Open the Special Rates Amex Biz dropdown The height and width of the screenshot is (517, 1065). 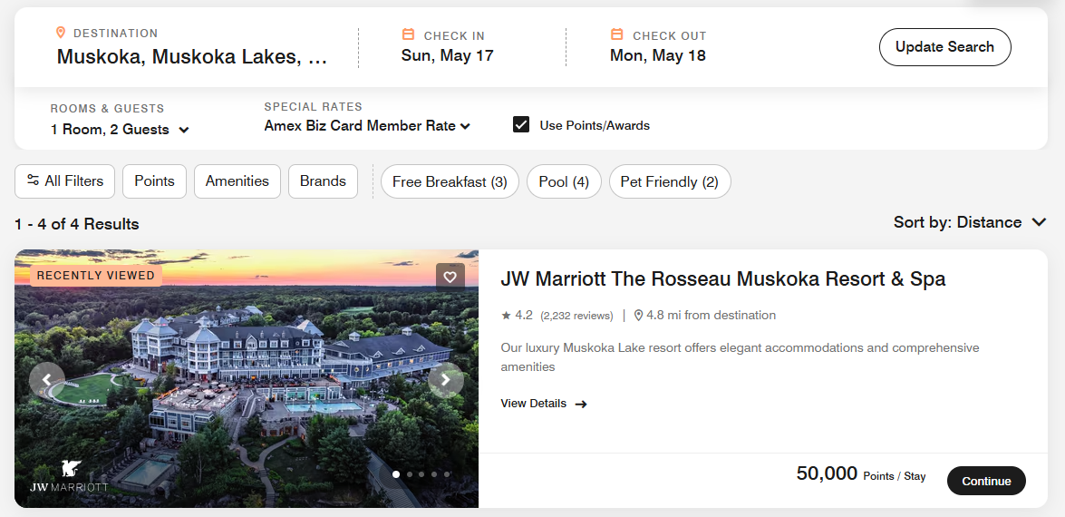367,126
